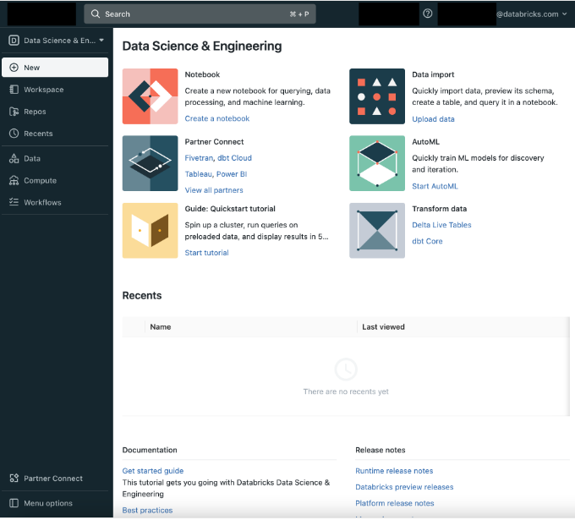The height and width of the screenshot is (520, 575).
Task: Click the AutoML tile image
Action: point(377,163)
